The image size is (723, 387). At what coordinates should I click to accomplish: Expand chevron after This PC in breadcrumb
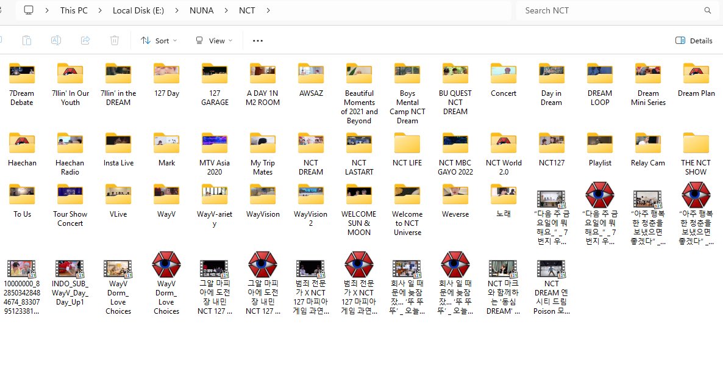(x=99, y=10)
